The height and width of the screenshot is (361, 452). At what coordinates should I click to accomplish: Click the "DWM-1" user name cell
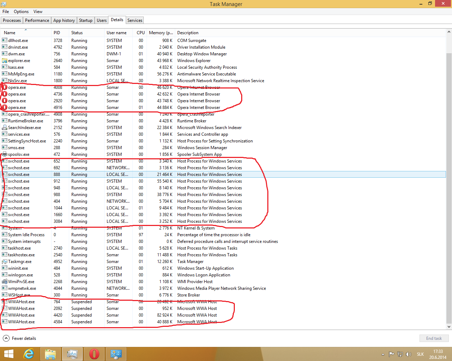[114, 54]
